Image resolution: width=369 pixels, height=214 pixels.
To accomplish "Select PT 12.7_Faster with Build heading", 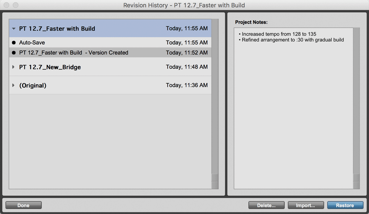I will [x=57, y=29].
